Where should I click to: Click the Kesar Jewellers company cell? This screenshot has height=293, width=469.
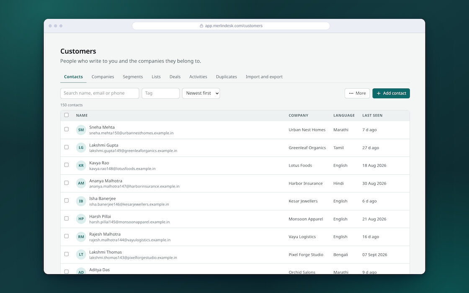pyautogui.click(x=303, y=201)
